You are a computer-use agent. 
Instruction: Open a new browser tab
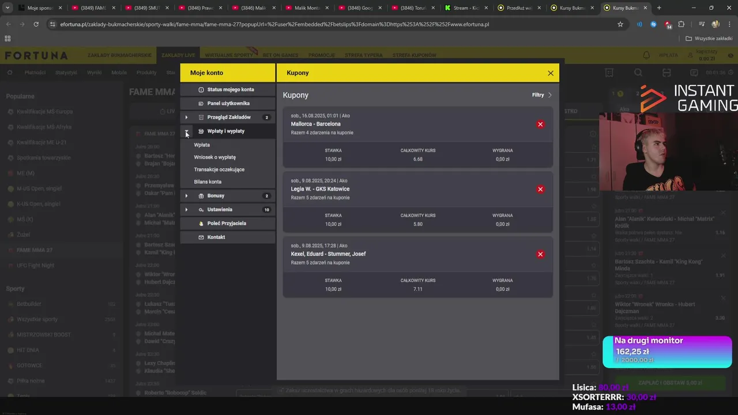click(x=659, y=8)
